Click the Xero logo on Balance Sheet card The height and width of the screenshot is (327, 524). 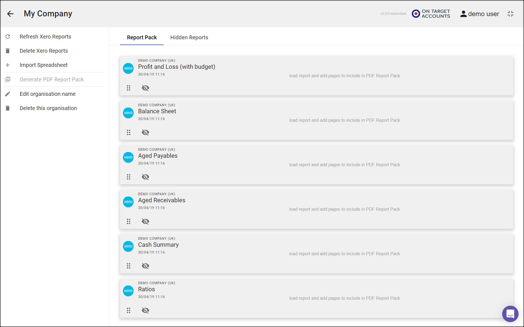coord(128,113)
